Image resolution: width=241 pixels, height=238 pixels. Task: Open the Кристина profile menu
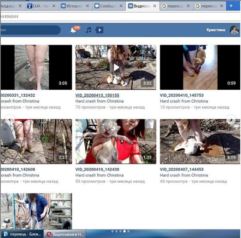point(216,30)
